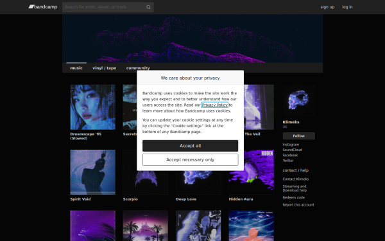Open the Instagram link
The height and width of the screenshot is (241, 385).
[291, 145]
